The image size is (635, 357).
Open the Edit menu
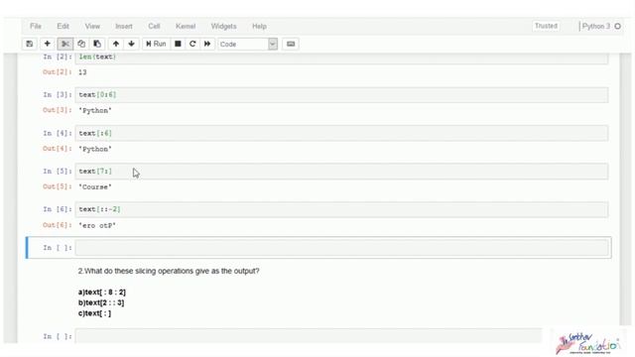tap(63, 27)
